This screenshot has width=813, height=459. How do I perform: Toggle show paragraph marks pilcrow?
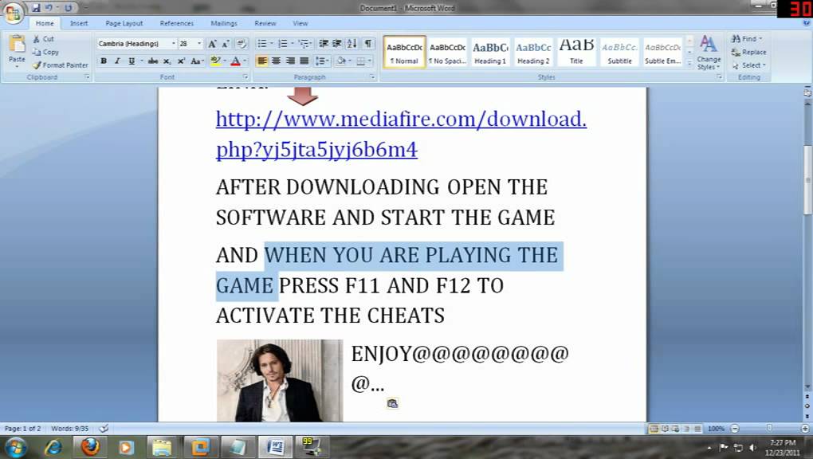point(367,44)
